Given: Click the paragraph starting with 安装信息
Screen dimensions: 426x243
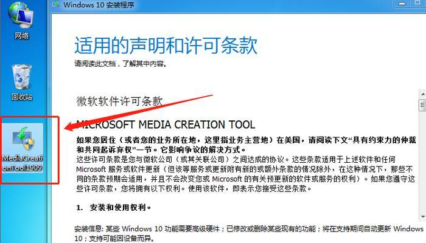Looking at the screenshot, I should [249, 233].
